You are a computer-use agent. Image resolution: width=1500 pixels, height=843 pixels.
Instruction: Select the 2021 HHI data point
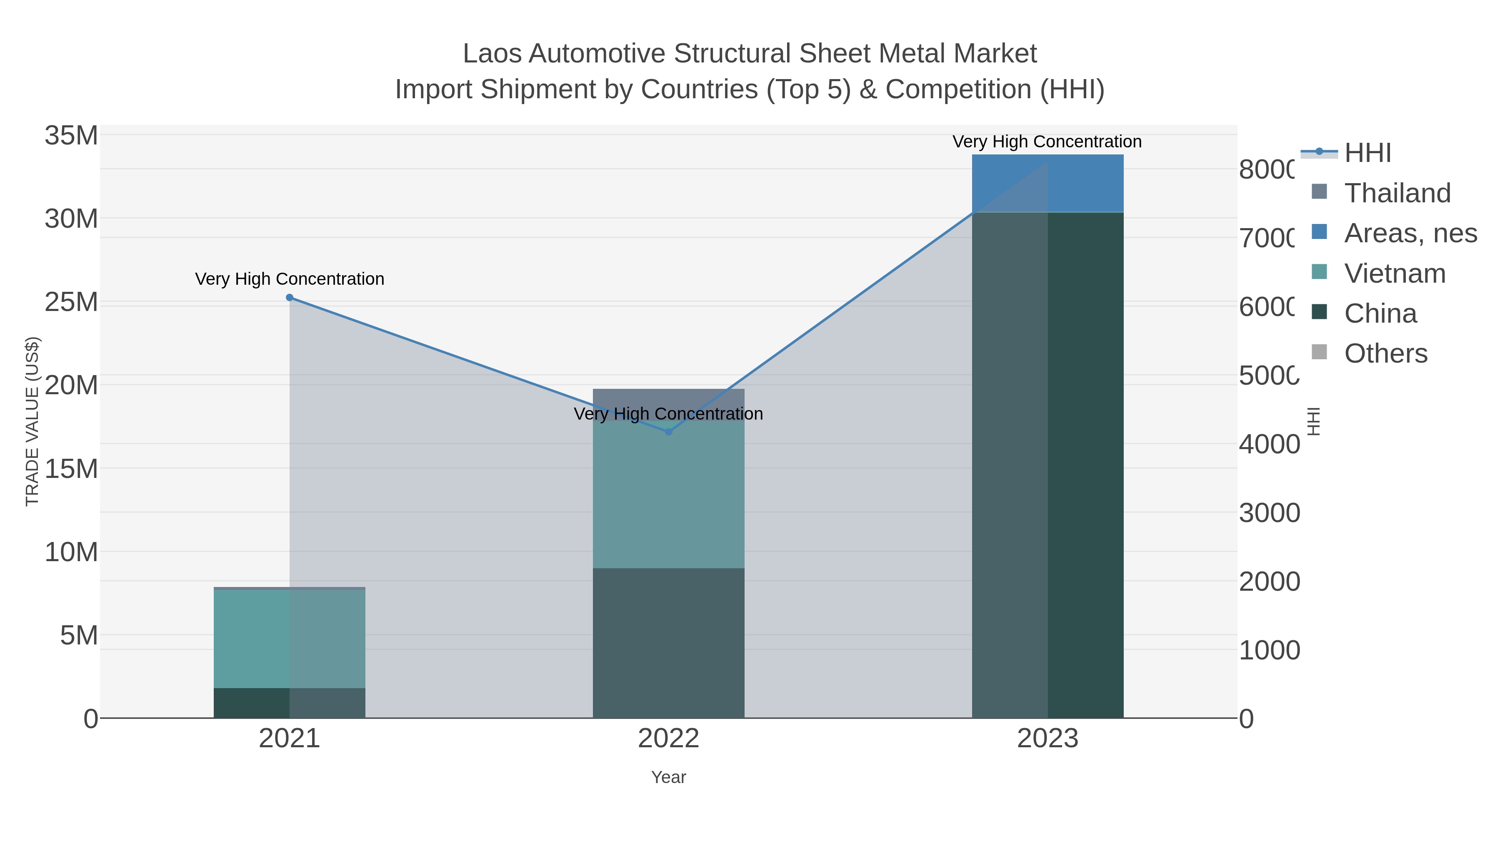pos(290,298)
